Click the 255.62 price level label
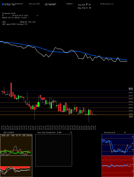The image size is (134, 177). (x=131, y=93)
